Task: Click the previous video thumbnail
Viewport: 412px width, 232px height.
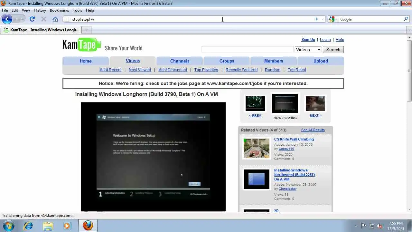Action: pos(255,103)
